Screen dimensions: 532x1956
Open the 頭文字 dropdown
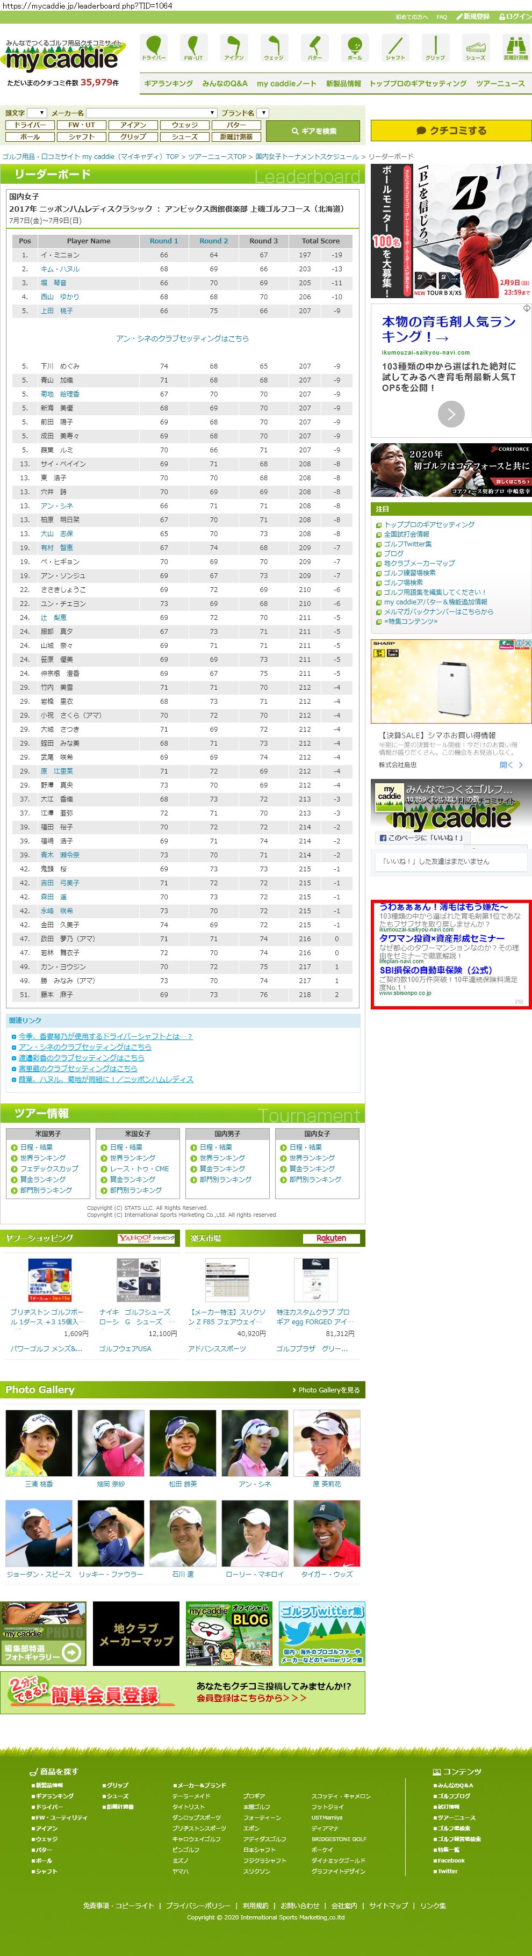[x=37, y=112]
